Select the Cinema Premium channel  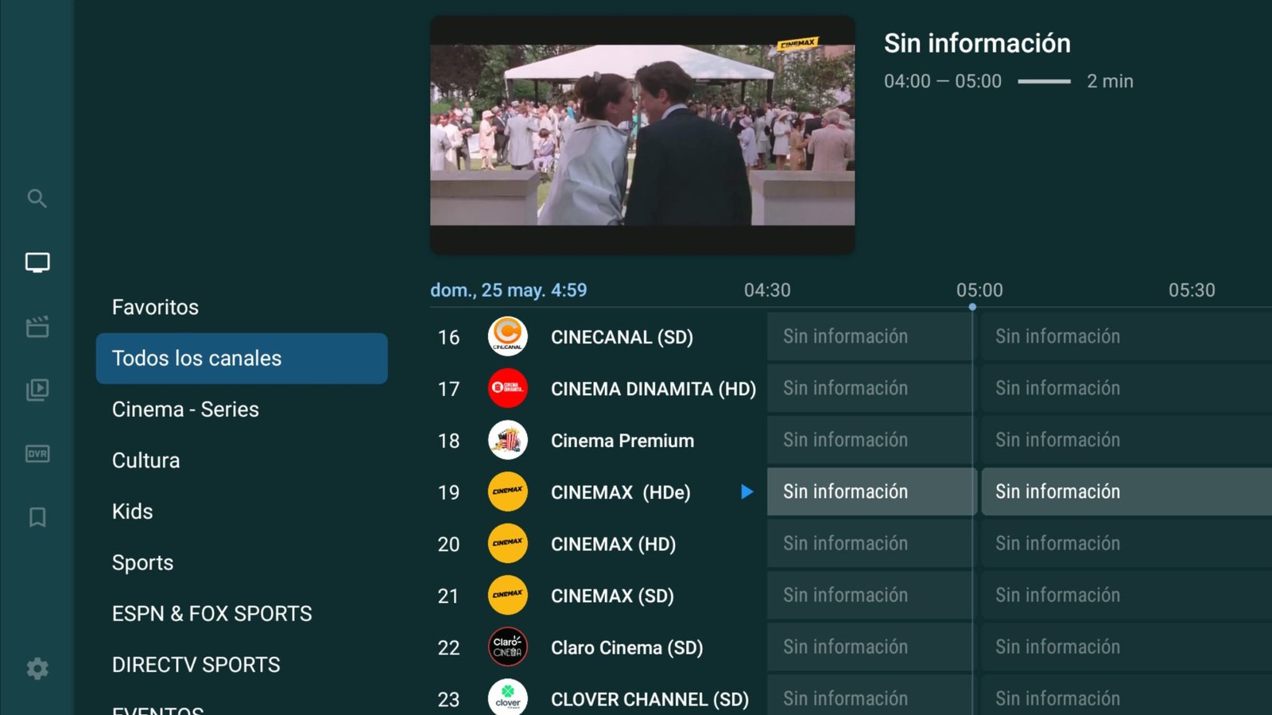click(622, 441)
